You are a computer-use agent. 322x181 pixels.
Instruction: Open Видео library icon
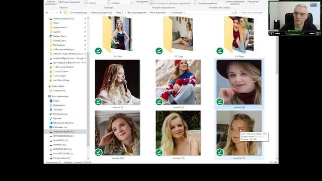pyautogui.click(x=51, y=101)
